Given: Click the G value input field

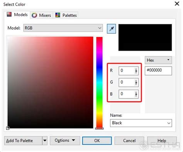Looking at the screenshot, I should tap(126, 82).
